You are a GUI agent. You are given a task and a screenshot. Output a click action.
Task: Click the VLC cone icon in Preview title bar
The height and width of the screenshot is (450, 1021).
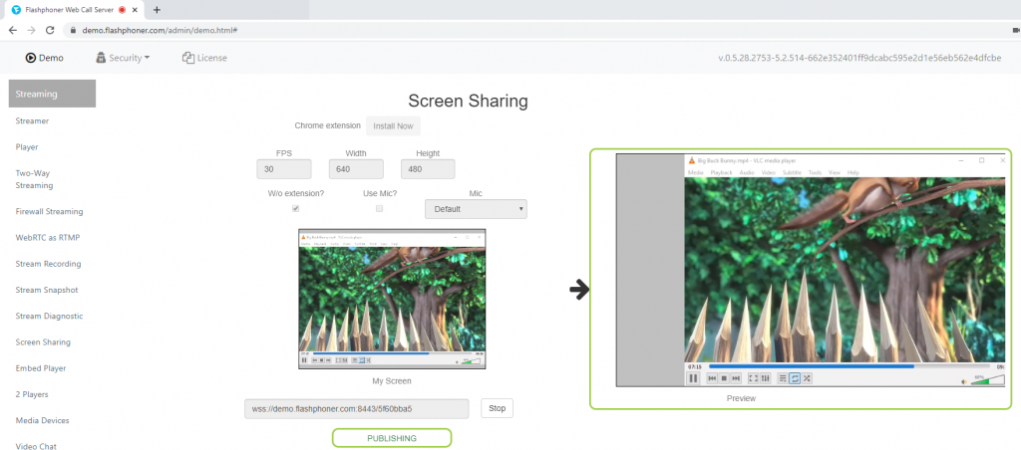[692, 160]
